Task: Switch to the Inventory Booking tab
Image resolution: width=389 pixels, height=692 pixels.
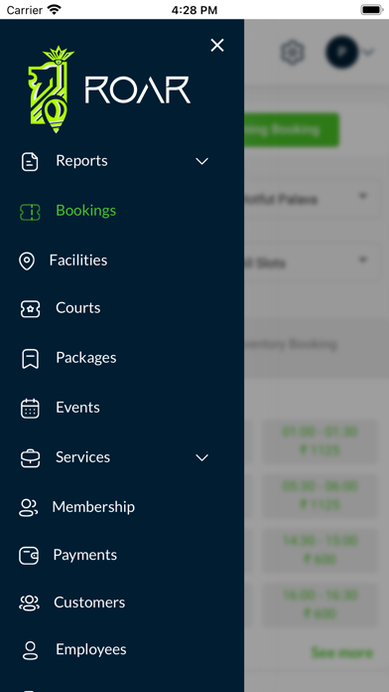Action: coord(291,344)
